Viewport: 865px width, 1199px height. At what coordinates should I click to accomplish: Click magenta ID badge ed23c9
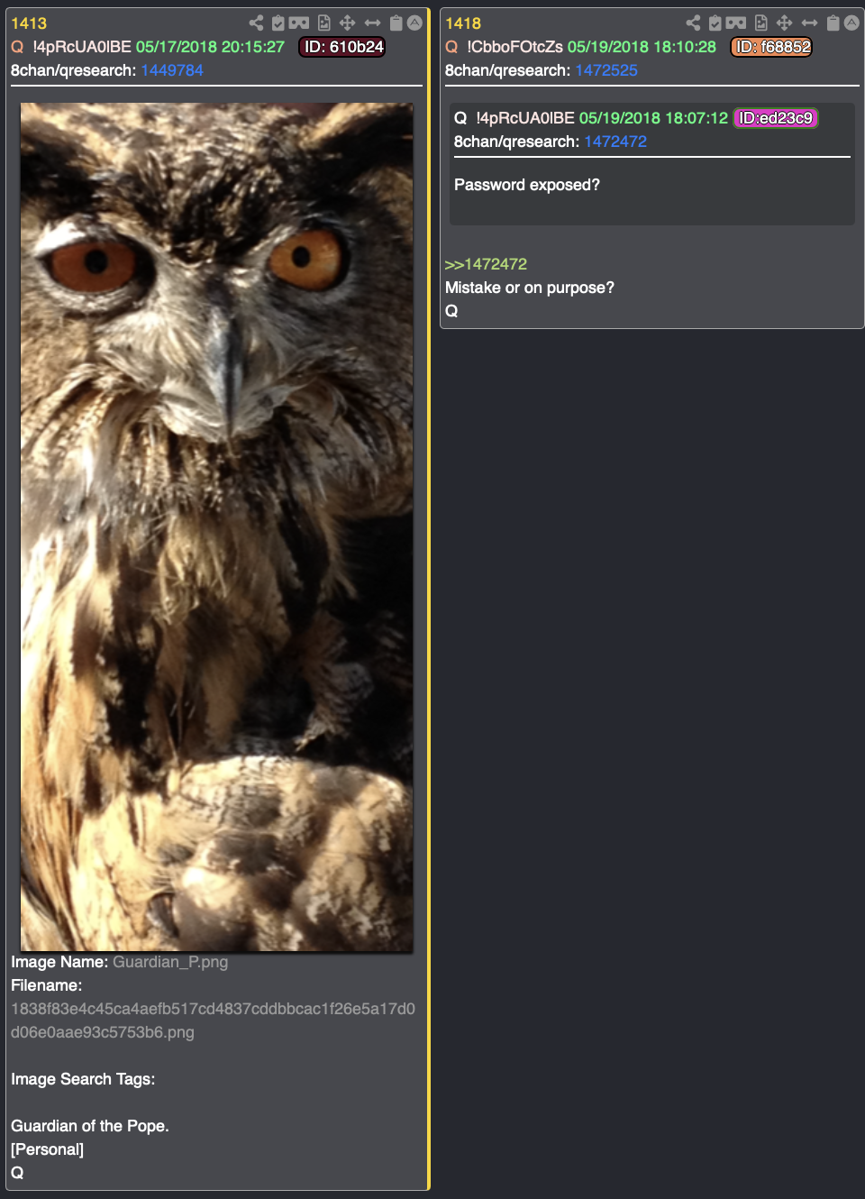point(776,118)
